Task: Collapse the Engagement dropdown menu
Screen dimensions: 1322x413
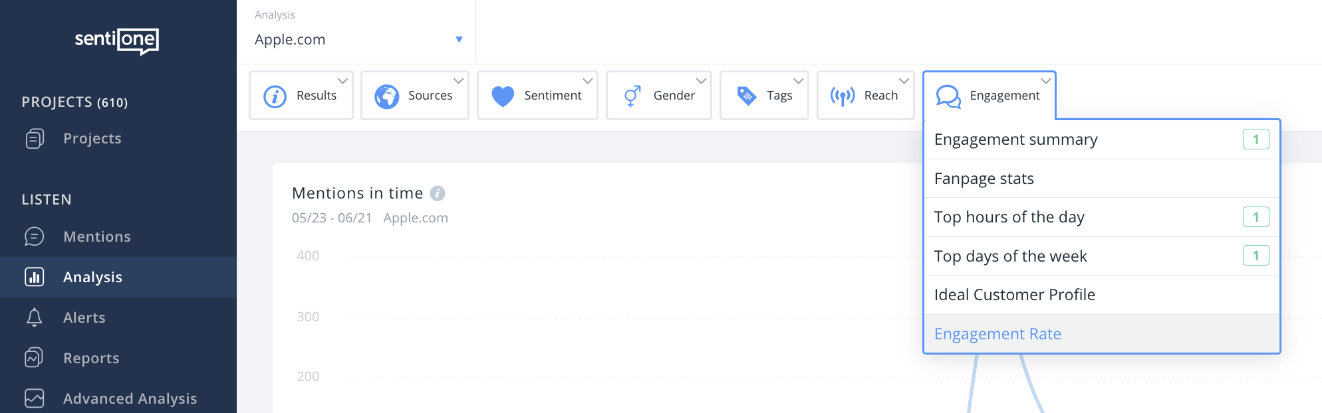Action: [x=1046, y=81]
